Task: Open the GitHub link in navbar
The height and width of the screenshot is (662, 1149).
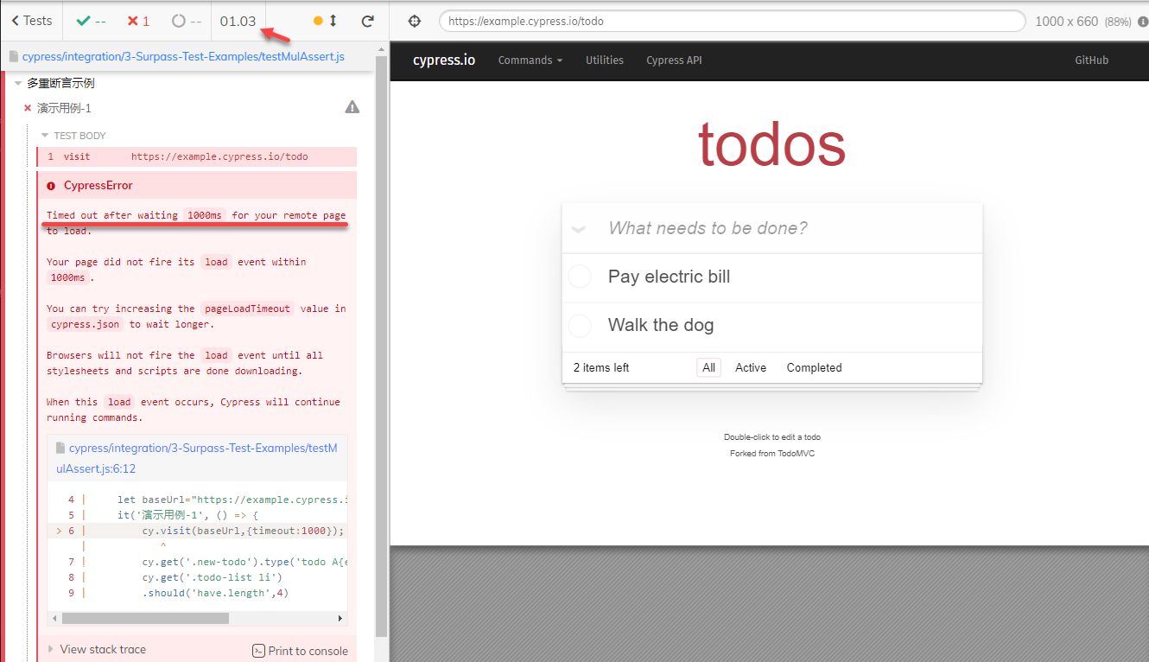Action: [x=1091, y=60]
